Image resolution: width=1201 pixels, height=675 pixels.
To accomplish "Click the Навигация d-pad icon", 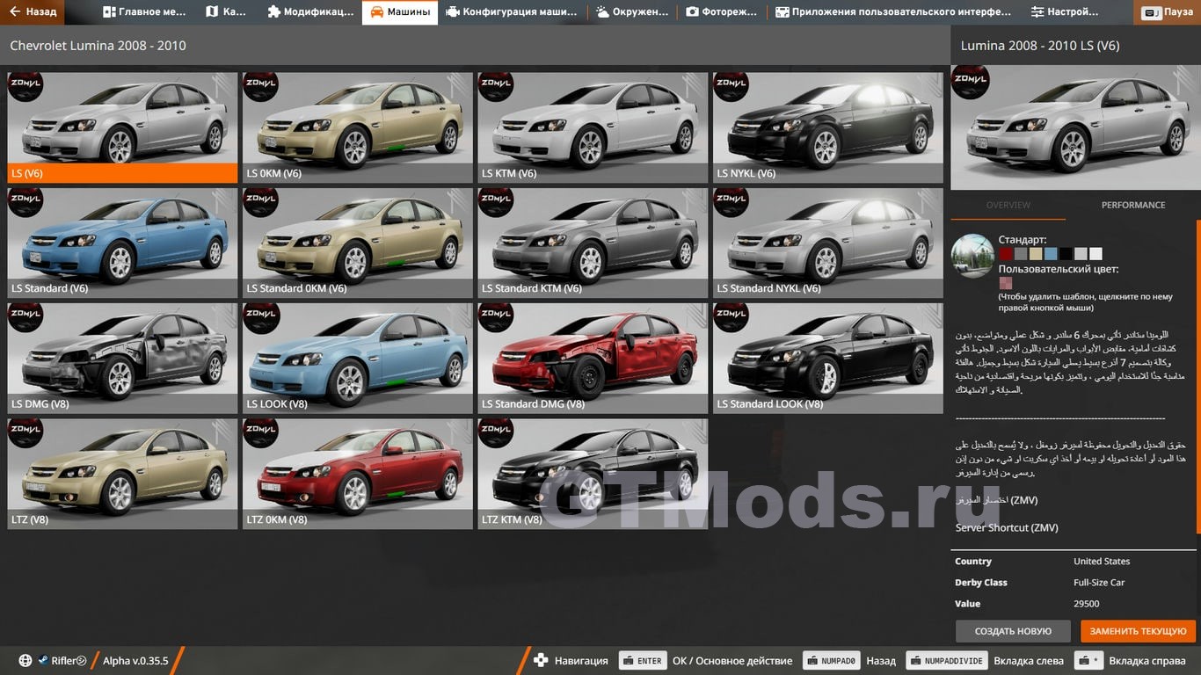I will [541, 661].
